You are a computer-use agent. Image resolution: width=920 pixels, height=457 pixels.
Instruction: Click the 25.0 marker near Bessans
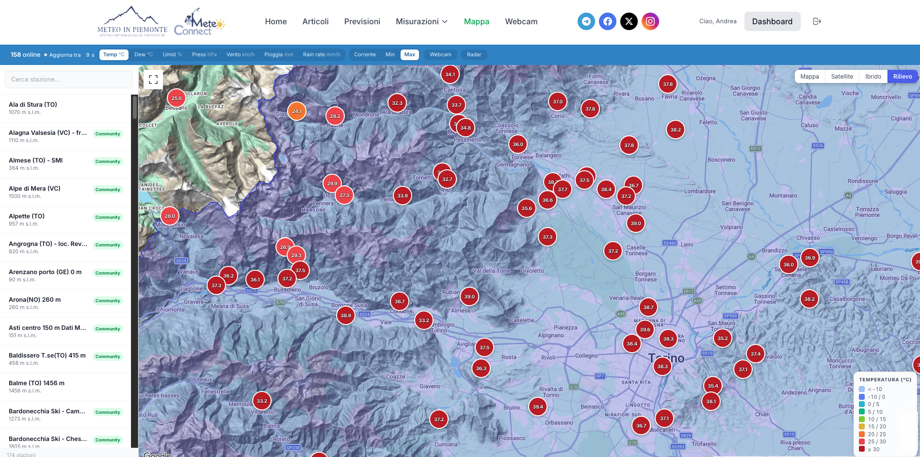177,98
